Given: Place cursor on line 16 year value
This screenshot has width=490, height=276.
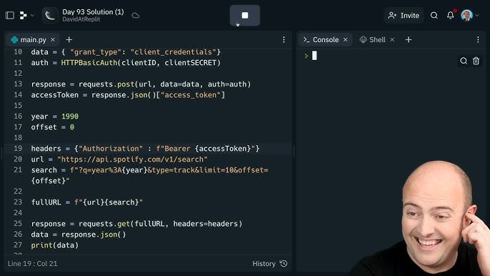Looking at the screenshot, I should 70,117.
